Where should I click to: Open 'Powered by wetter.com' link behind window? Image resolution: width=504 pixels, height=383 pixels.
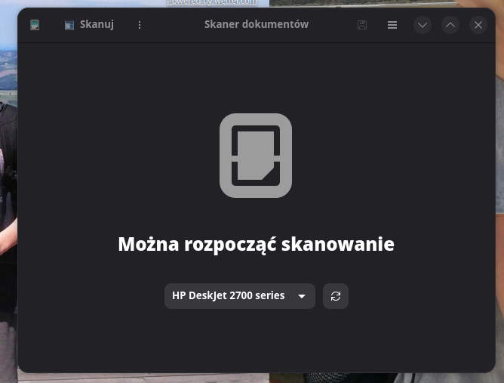point(212,2)
